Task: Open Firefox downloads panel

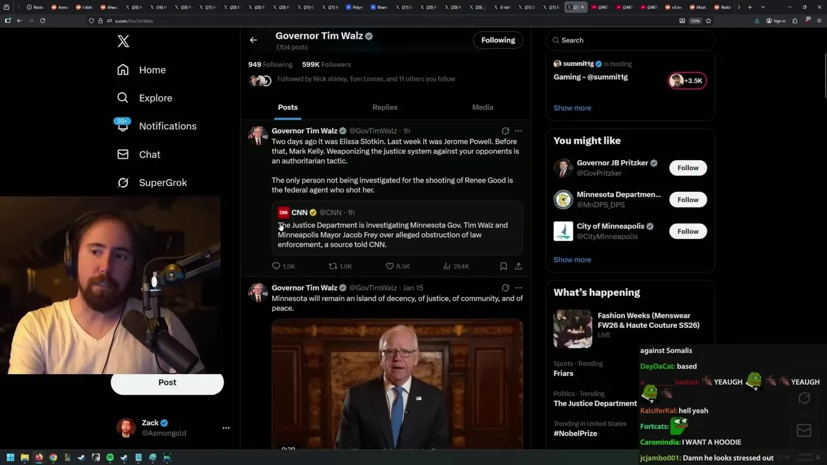Action: [757, 21]
